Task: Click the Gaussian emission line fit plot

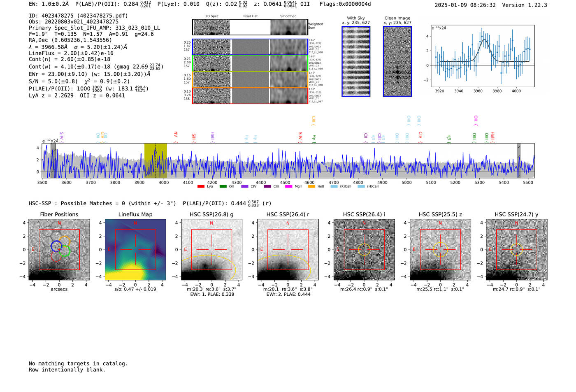Action: [483, 56]
